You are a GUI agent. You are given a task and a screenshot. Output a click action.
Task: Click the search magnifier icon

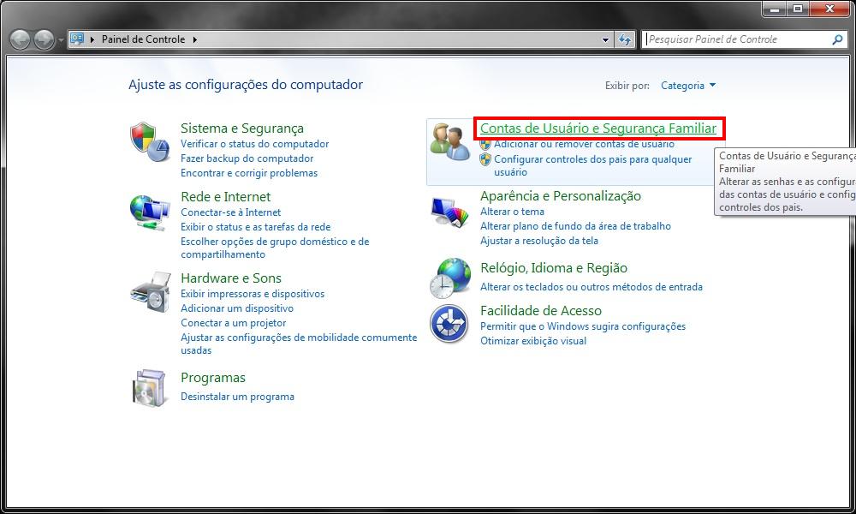tap(837, 39)
